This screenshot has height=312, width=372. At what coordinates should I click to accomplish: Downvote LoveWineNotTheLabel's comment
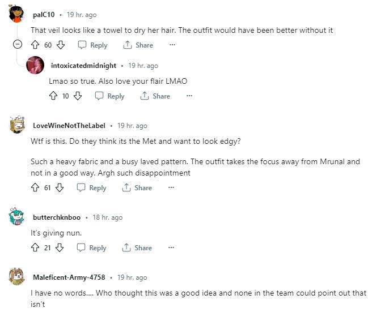[x=60, y=187]
